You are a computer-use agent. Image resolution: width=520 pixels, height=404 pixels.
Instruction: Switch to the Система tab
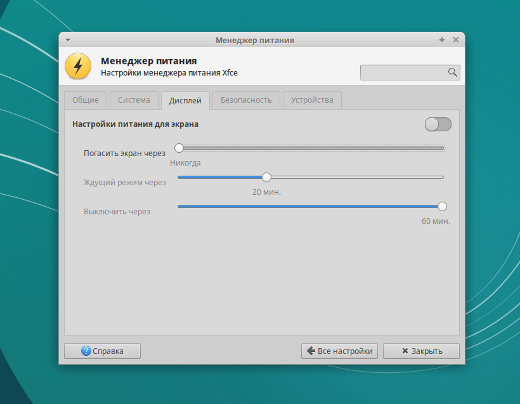(134, 100)
